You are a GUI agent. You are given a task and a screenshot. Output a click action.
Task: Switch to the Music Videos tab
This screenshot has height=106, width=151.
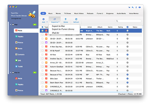pyautogui.click(x=79, y=14)
